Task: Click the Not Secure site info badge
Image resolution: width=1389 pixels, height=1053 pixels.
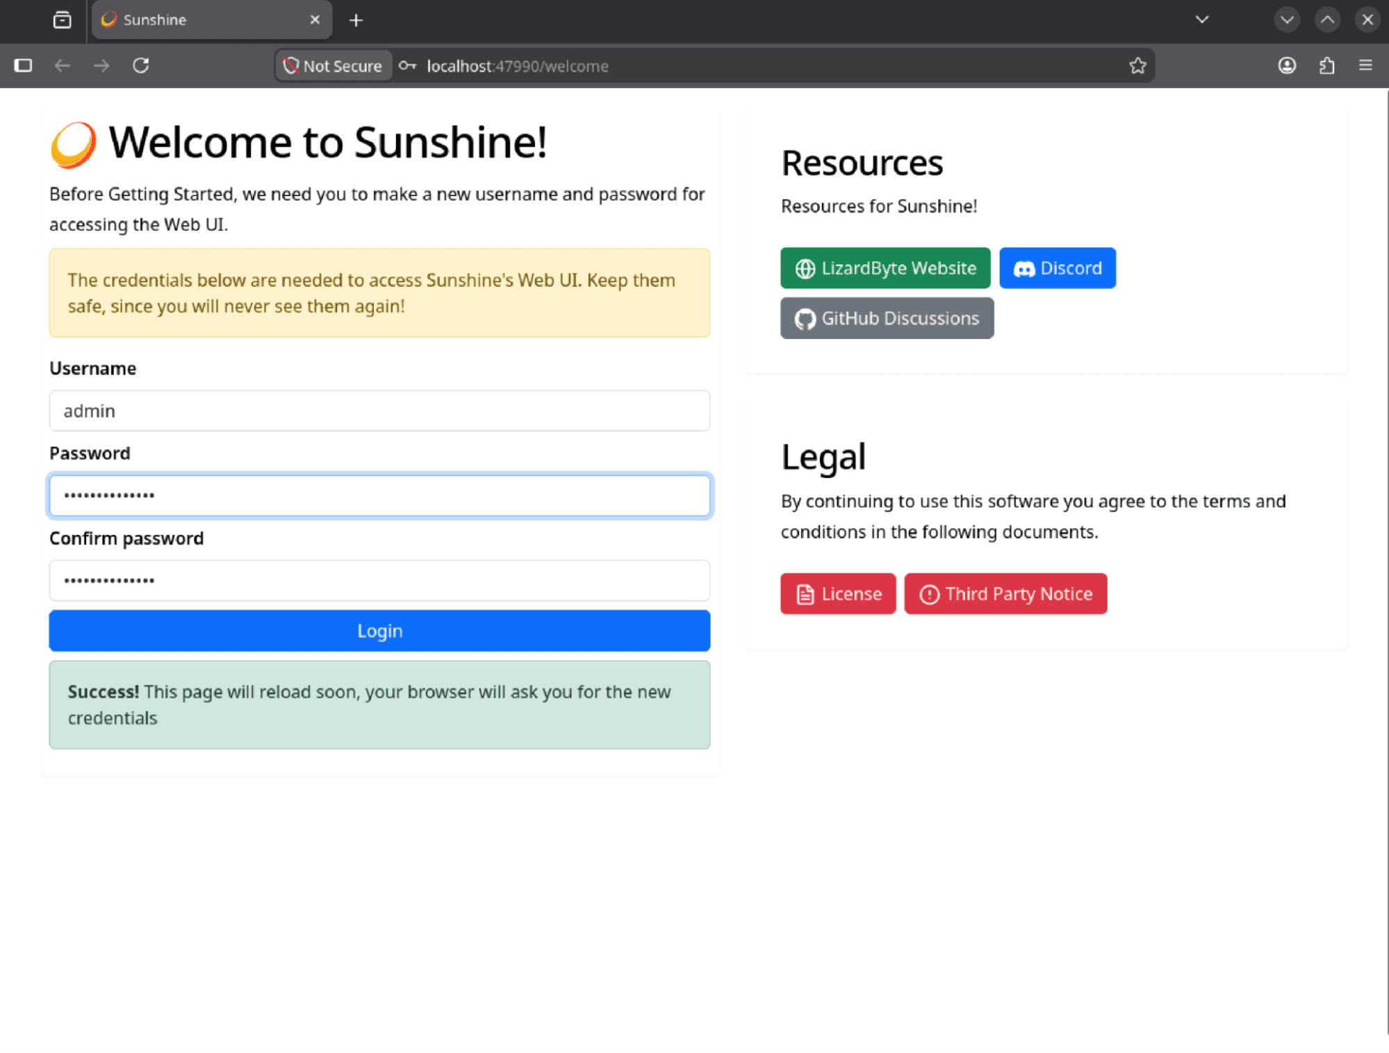Action: click(x=333, y=65)
